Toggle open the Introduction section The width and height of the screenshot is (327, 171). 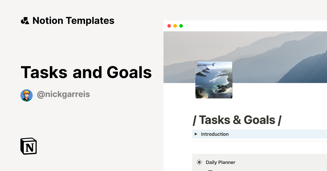click(x=215, y=134)
